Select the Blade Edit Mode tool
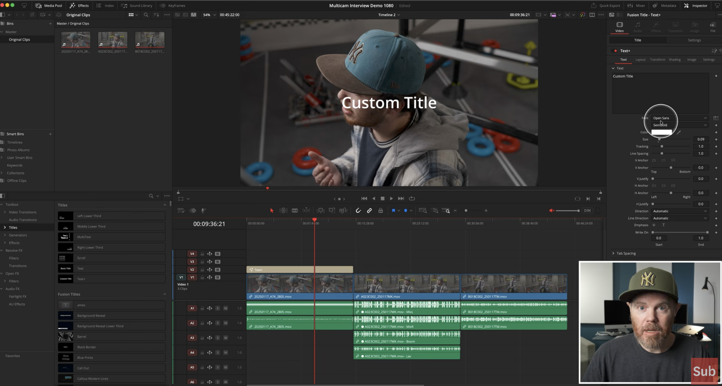The height and width of the screenshot is (386, 722). pos(295,210)
